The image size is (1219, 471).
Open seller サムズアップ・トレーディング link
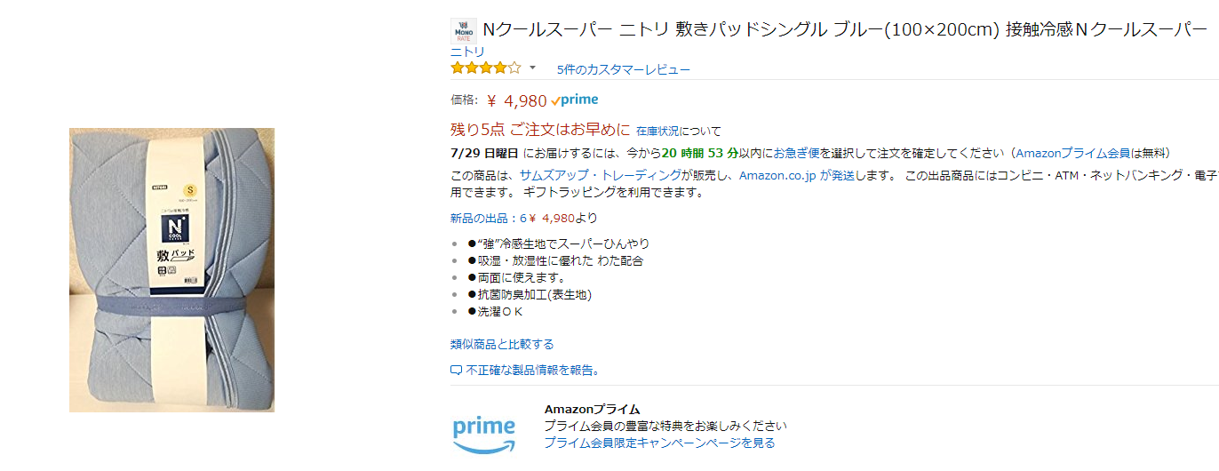pyautogui.click(x=601, y=175)
